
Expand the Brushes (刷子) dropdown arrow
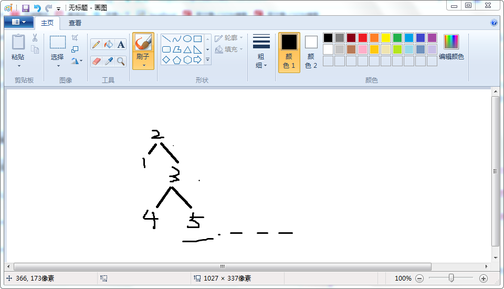coord(144,65)
